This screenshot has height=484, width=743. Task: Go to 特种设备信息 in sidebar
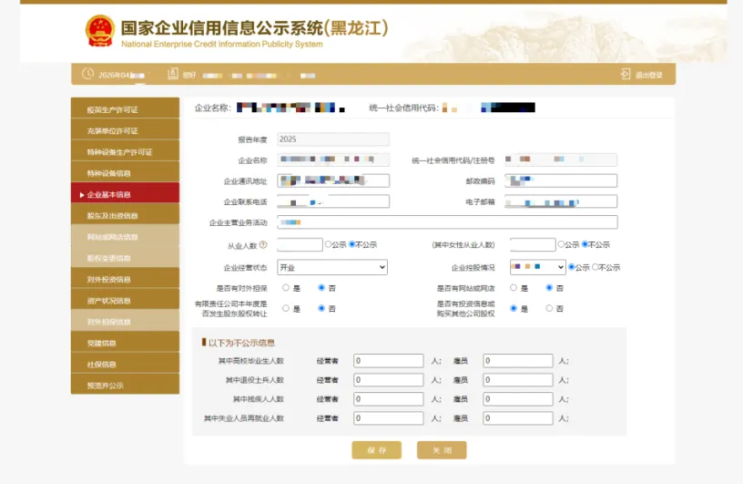click(x=125, y=173)
